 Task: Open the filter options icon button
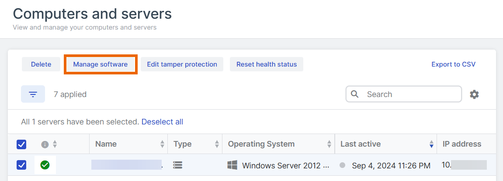(x=33, y=94)
